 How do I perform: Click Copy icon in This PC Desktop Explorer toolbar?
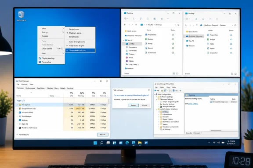[x=141, y=19]
